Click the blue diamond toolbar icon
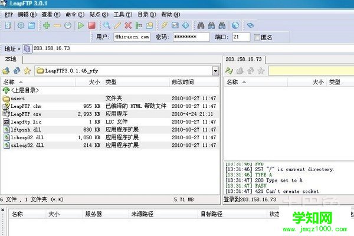 pyautogui.click(x=186, y=25)
